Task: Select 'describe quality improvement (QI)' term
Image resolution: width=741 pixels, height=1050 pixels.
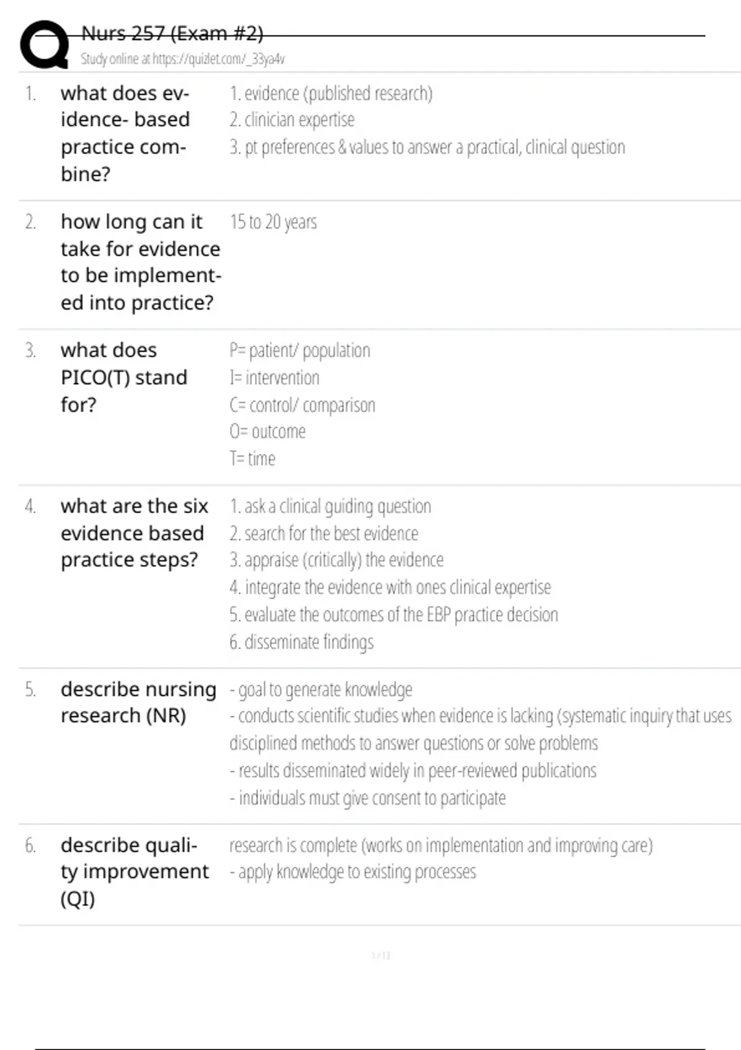Action: [135, 871]
